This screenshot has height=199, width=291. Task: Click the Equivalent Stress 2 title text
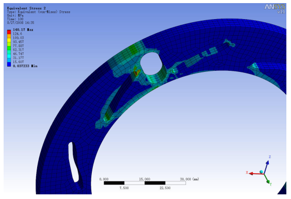[x=26, y=8]
